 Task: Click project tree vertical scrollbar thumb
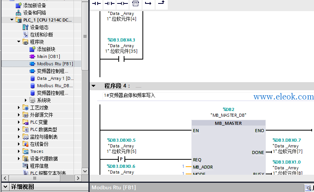point(85,36)
